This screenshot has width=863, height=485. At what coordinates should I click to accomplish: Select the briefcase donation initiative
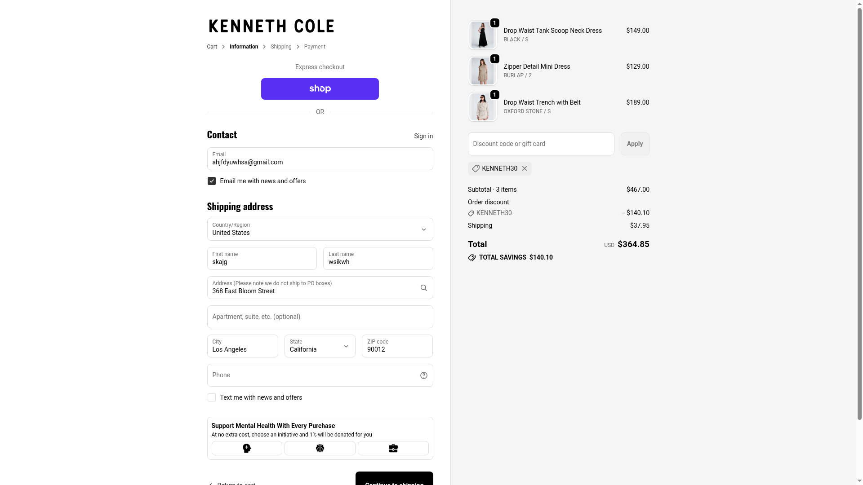tap(393, 448)
